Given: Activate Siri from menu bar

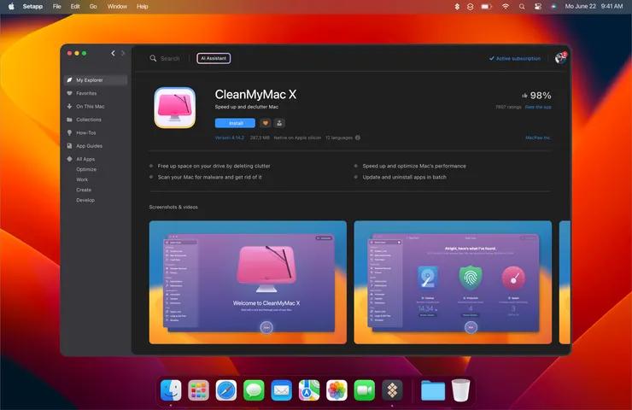Looking at the screenshot, I should coord(553,7).
